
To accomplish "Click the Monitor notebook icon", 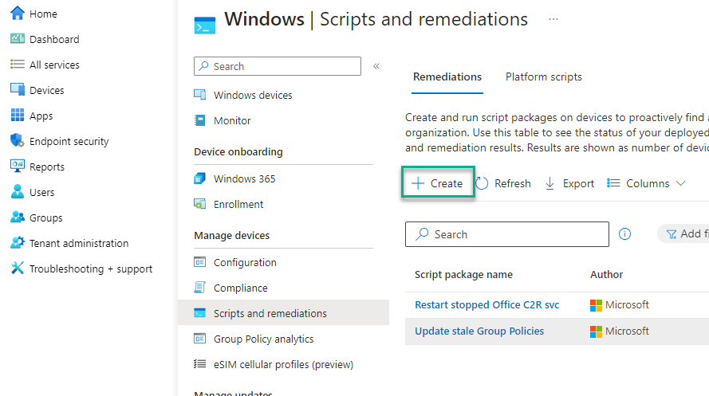I will point(200,120).
